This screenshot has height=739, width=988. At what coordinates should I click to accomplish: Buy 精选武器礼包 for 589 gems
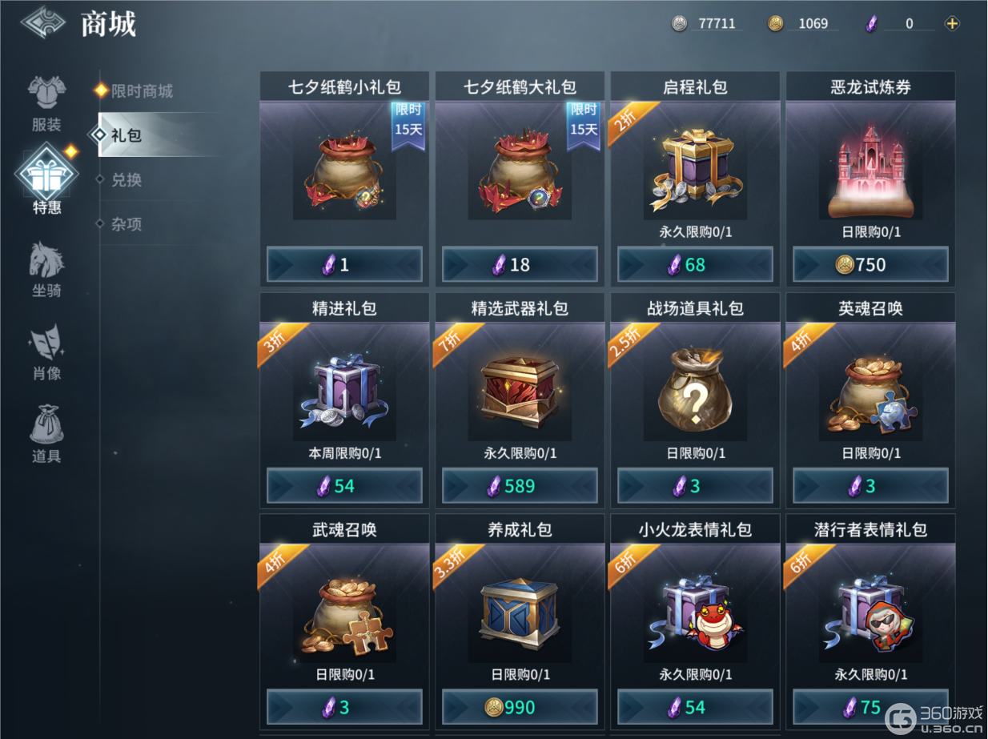(x=520, y=486)
